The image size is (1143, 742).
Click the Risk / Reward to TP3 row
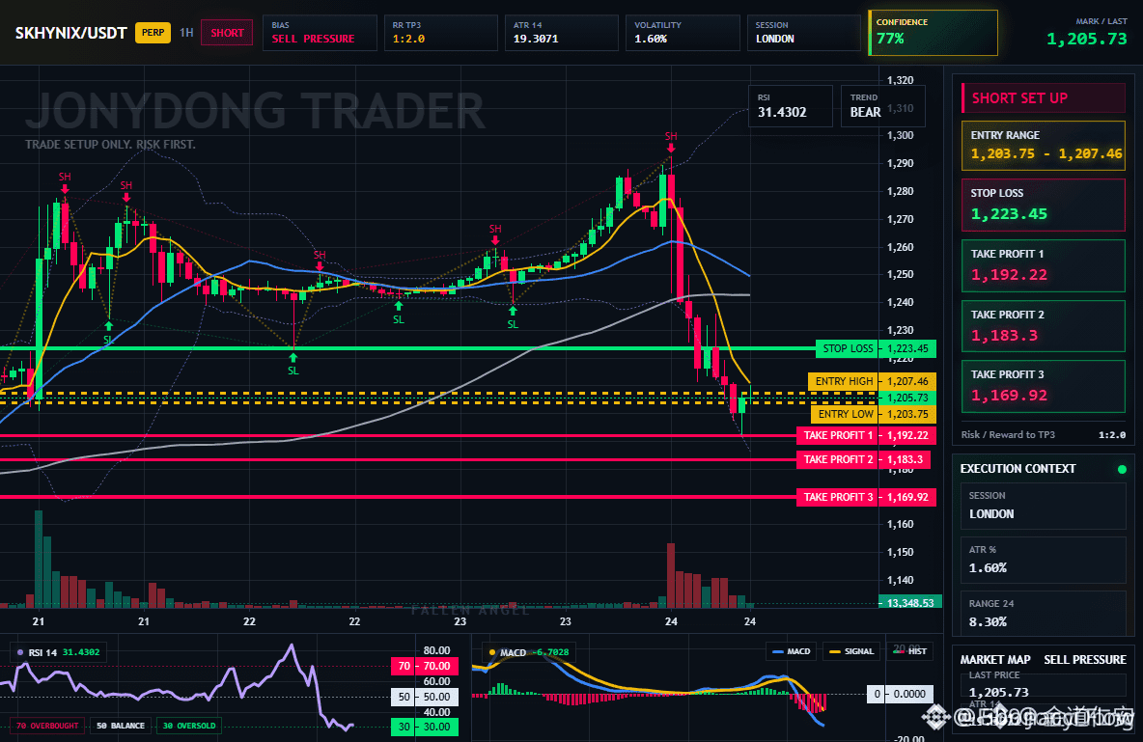coord(1044,434)
